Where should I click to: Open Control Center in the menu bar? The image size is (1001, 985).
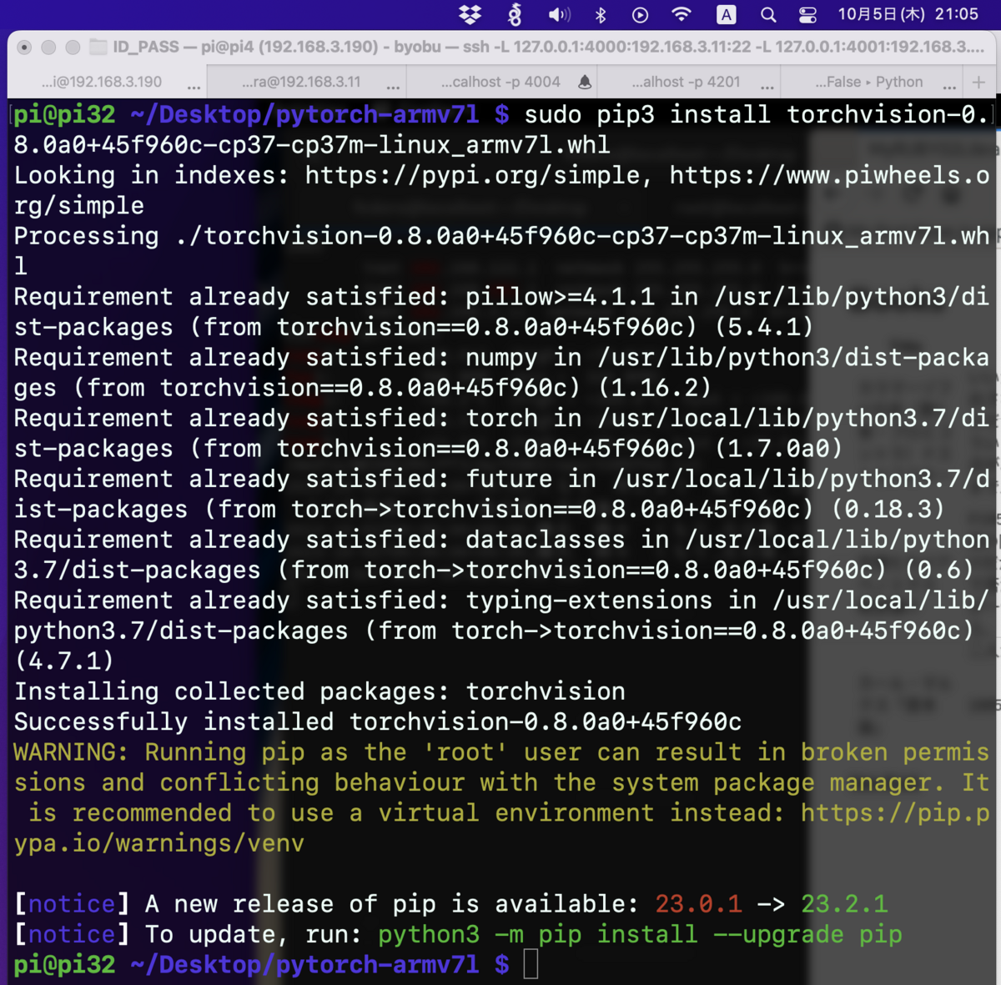click(807, 14)
